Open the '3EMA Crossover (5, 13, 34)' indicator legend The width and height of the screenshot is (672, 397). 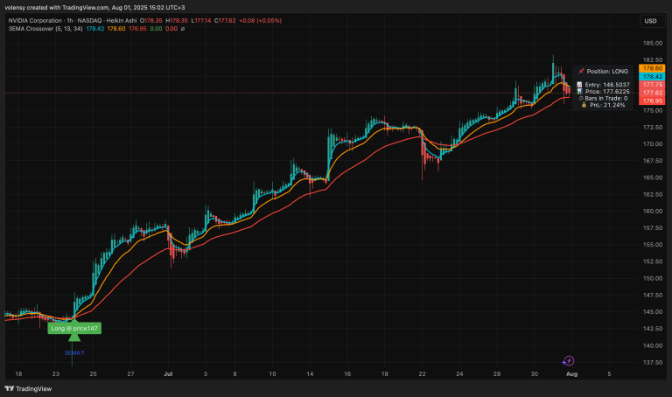[45, 29]
